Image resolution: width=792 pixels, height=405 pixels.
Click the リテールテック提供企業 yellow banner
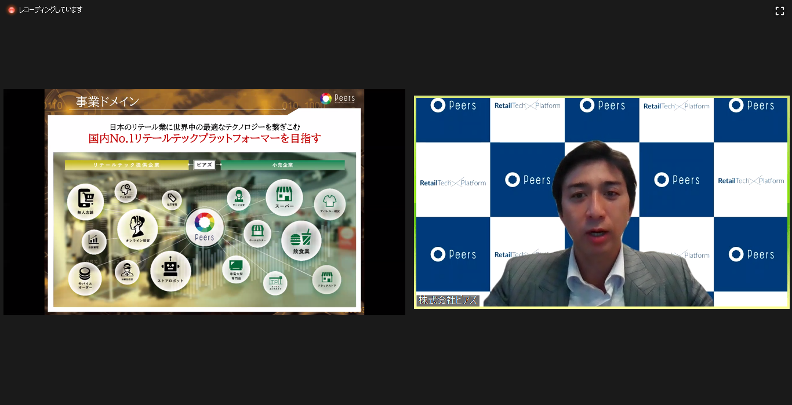[x=126, y=165]
